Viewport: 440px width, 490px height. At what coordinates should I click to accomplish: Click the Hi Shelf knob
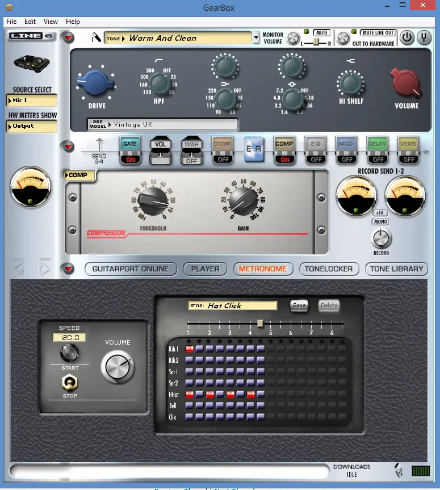pos(351,83)
